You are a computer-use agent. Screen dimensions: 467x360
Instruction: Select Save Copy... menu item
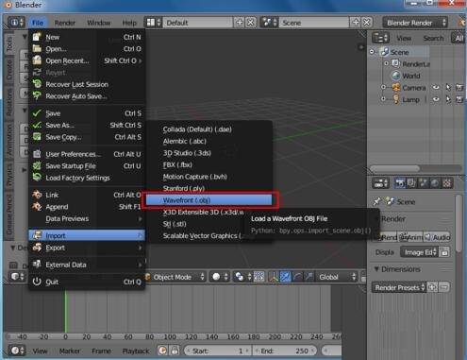click(x=87, y=137)
